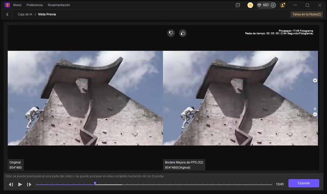Click the FPS-enhanced video preview
327x194 pixels.
pyautogui.click(x=240, y=98)
